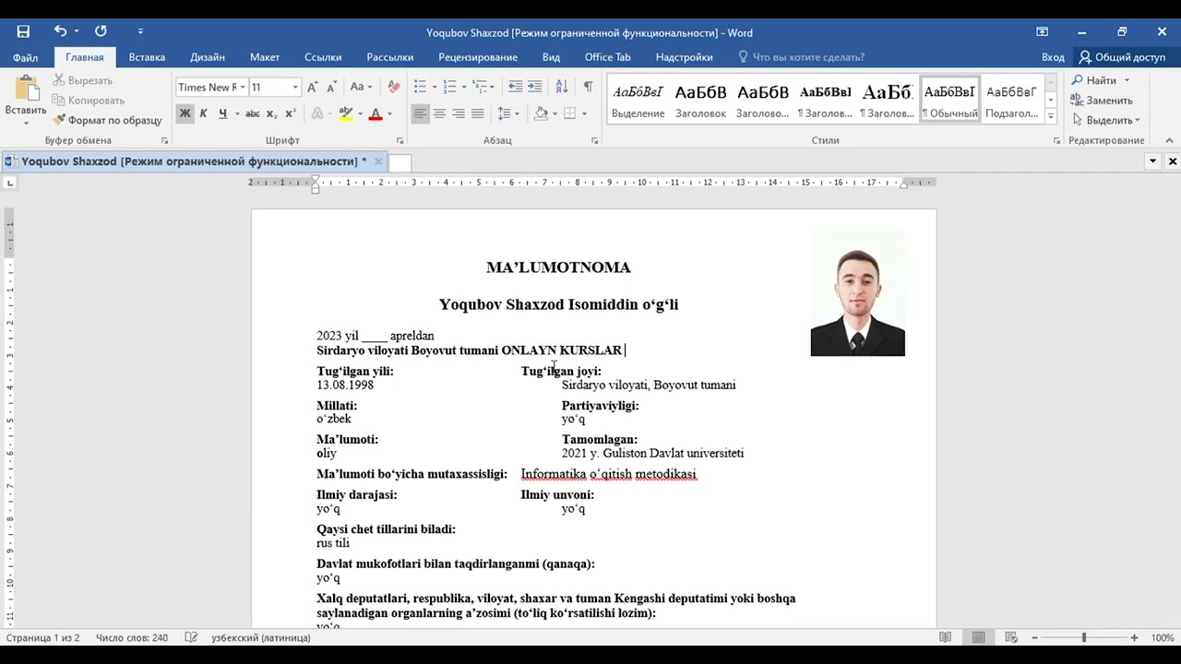Redo the last action

click(101, 32)
